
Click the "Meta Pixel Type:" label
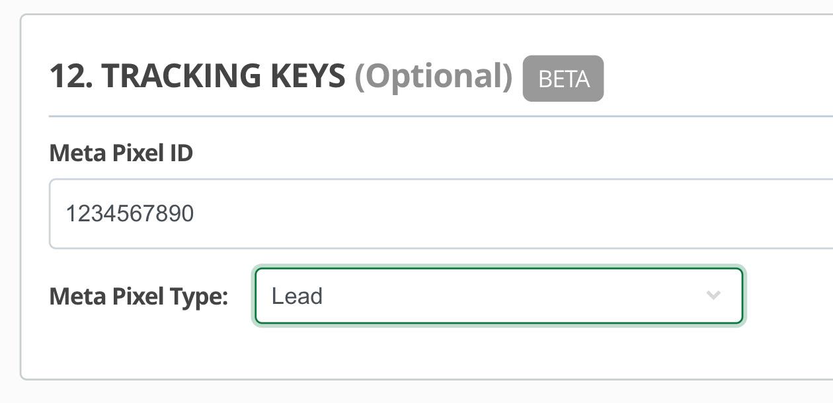pos(138,297)
